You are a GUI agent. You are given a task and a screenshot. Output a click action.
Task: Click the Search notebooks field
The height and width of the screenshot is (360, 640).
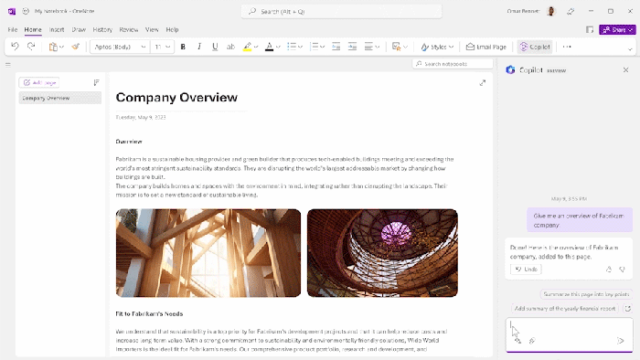453,64
